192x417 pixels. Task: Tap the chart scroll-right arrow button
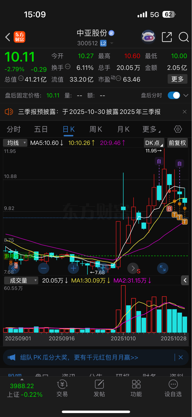[133, 268]
